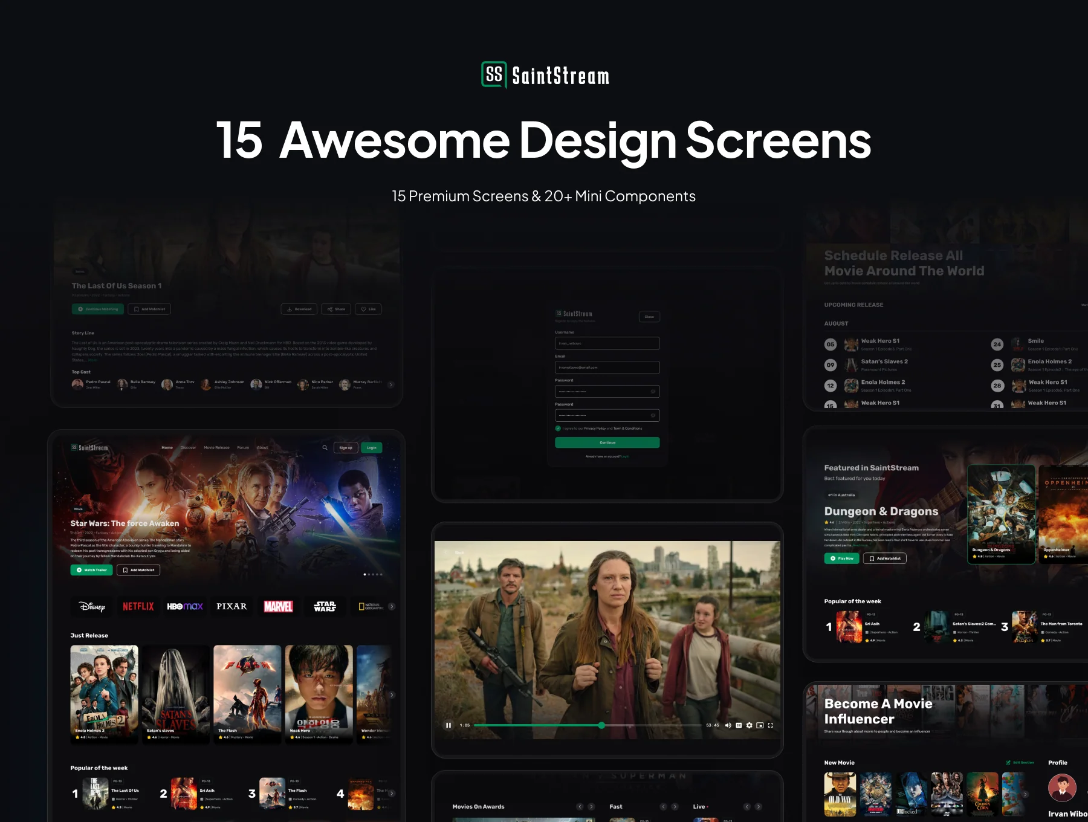
Task: Click the Irvan Wibowo profile avatar
Action: coord(1062,788)
